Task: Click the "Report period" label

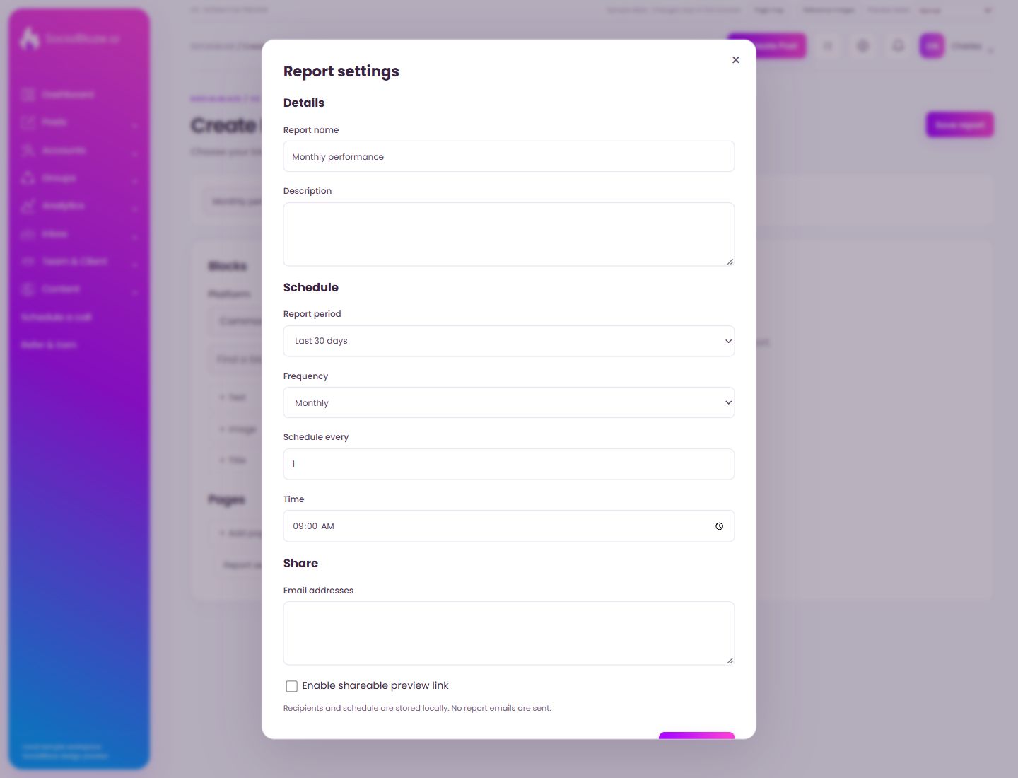Action: tap(312, 314)
